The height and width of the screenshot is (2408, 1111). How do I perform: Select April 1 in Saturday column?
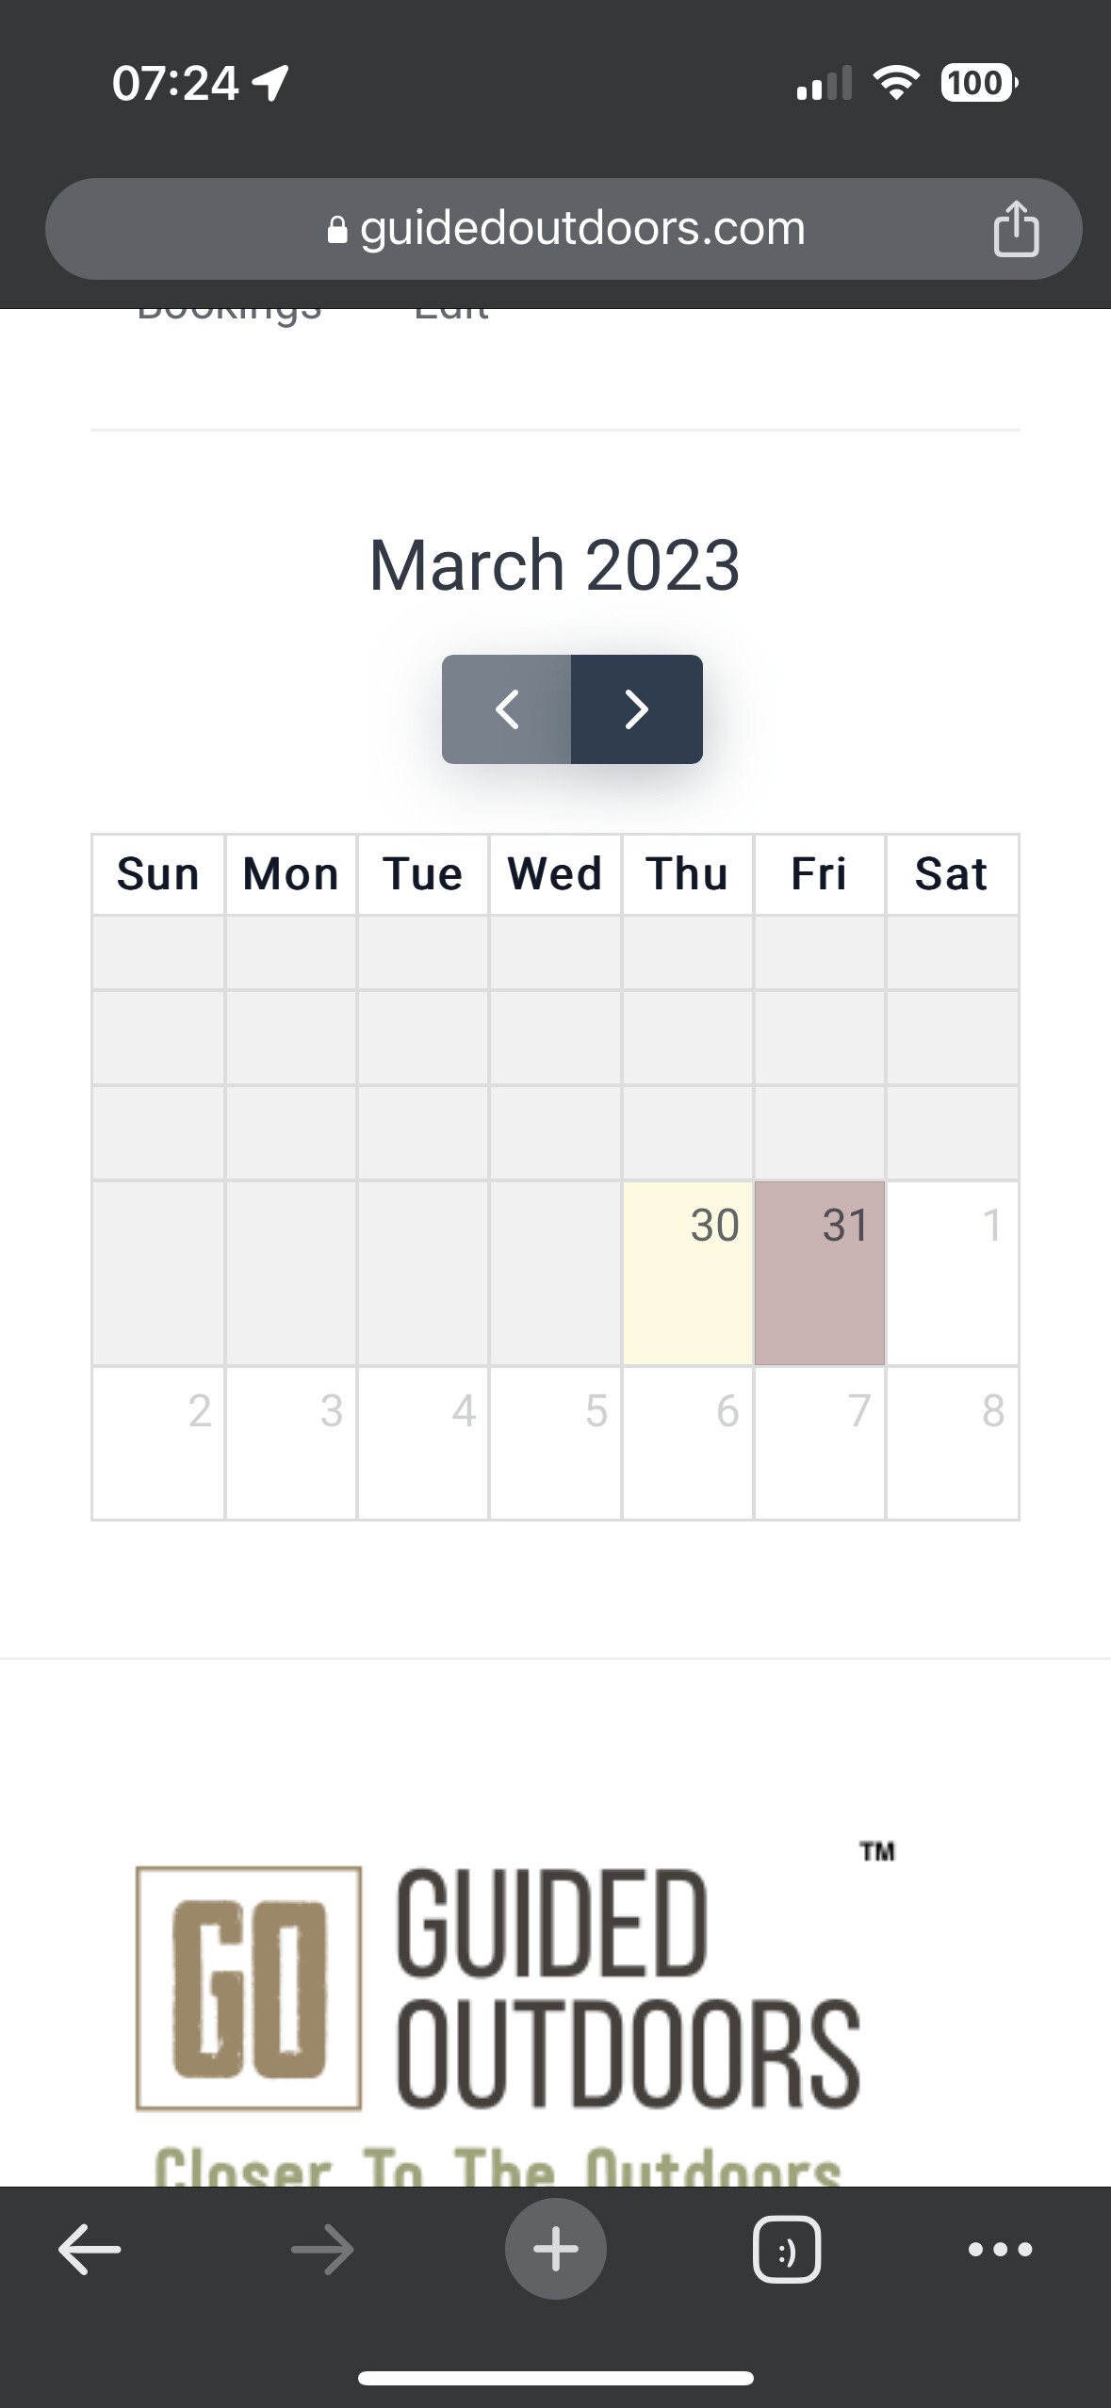pyautogui.click(x=952, y=1273)
